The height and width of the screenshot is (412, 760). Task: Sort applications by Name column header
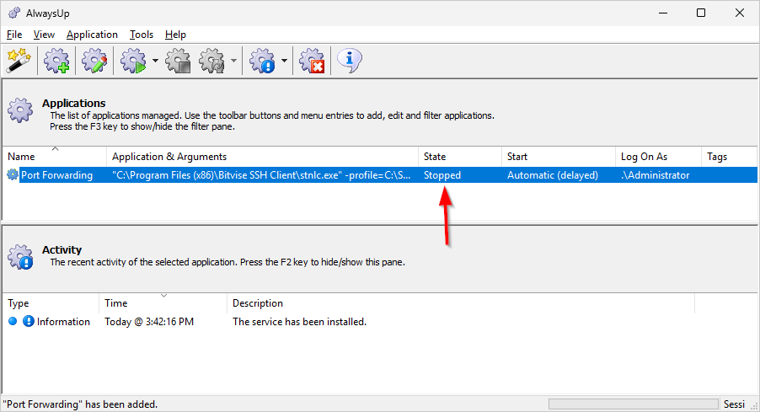pos(54,157)
